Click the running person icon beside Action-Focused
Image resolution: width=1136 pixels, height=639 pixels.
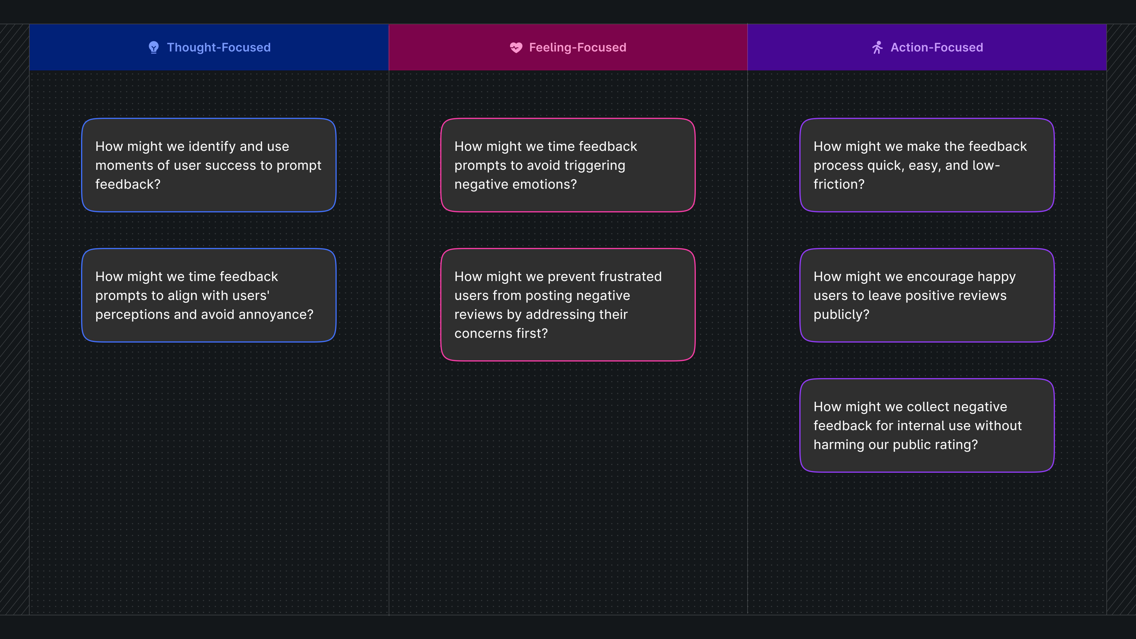click(x=877, y=47)
